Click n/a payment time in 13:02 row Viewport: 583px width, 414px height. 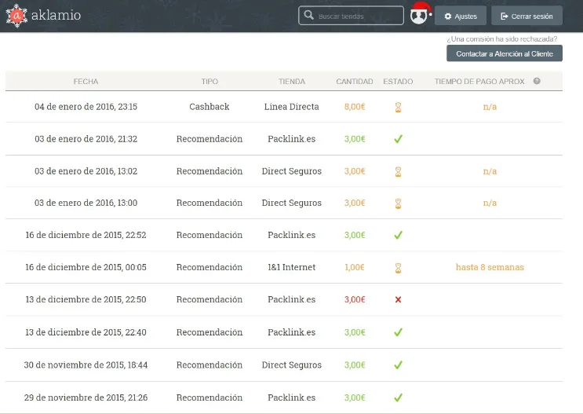click(490, 171)
